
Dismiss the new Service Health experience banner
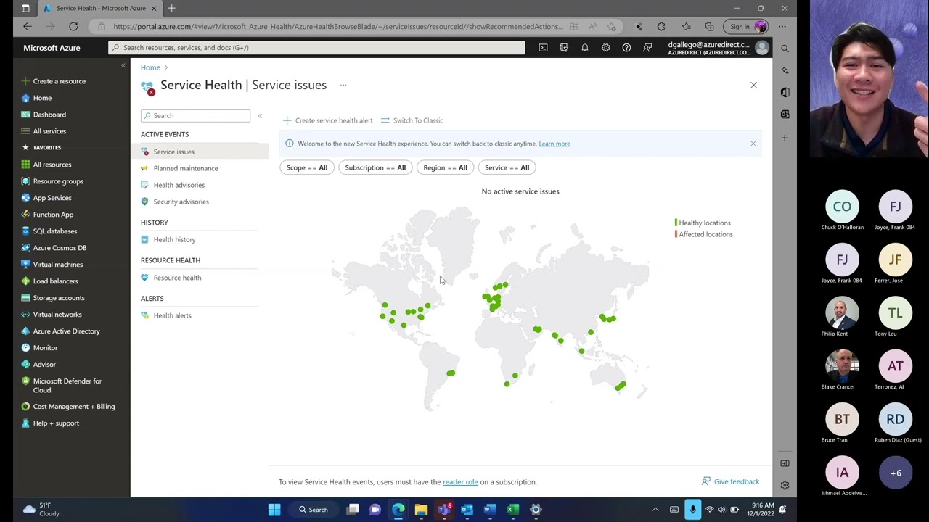point(753,144)
